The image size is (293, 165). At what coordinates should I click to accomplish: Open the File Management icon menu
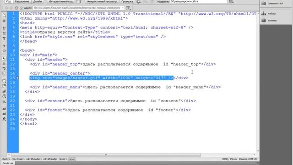click(x=231, y=2)
